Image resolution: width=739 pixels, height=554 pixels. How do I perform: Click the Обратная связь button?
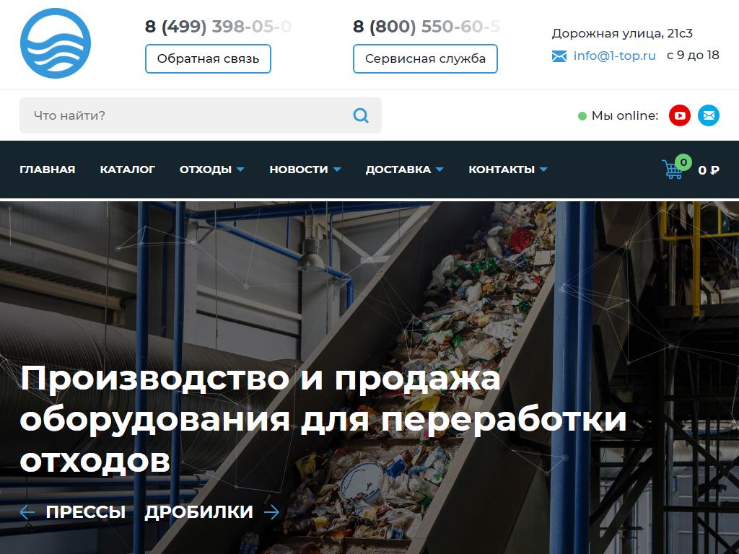pyautogui.click(x=208, y=59)
